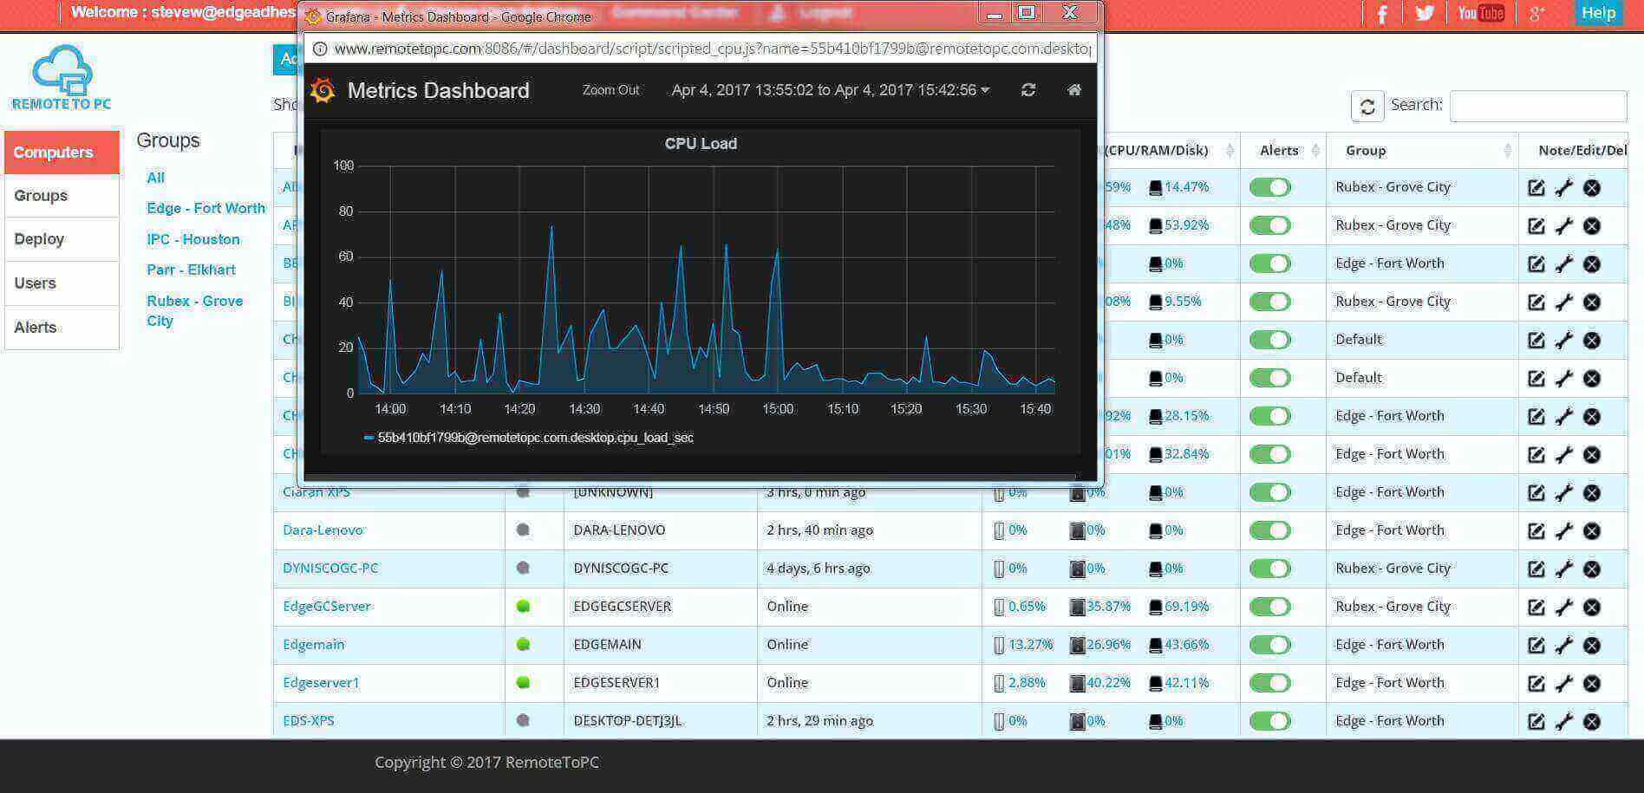The image size is (1644, 793).
Task: Open the Facebook icon in top bar
Action: (x=1381, y=14)
